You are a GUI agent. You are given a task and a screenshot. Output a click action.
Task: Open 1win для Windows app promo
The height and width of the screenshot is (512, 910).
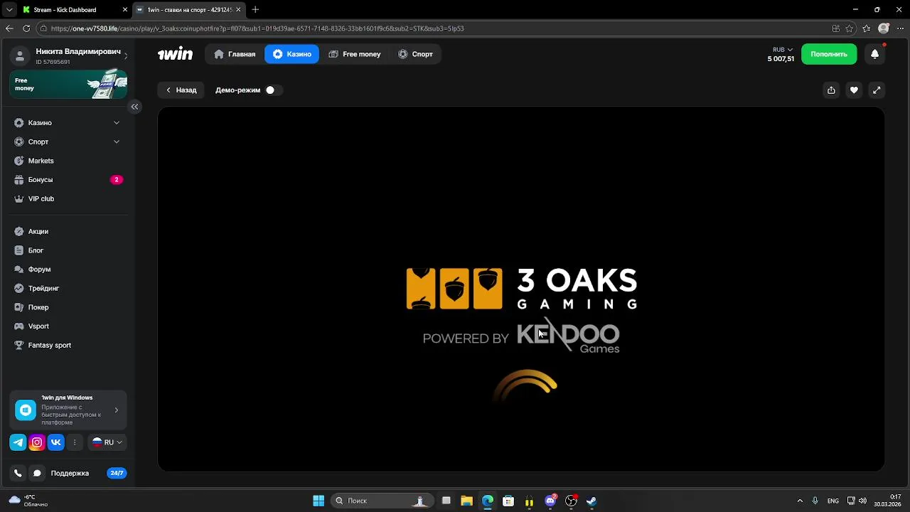[x=68, y=410]
